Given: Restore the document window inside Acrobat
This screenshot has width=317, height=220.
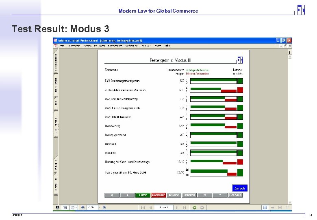Looking at the screenshot, I should point(285,46).
